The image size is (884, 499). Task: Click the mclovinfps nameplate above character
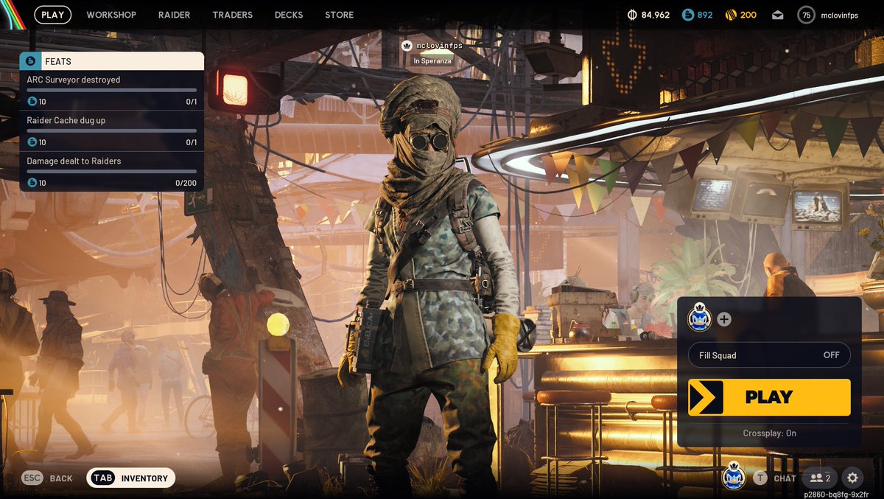click(439, 45)
